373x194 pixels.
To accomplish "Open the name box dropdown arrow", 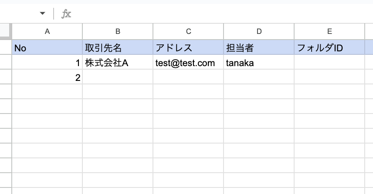I will click(x=42, y=13).
